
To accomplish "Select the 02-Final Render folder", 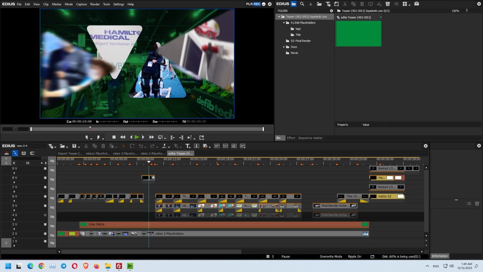I will [x=301, y=41].
